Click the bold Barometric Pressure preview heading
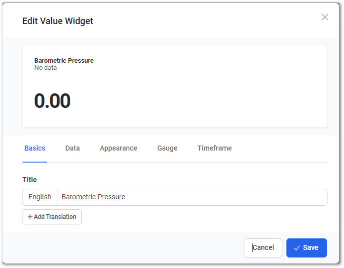This screenshot has height=268, width=344. click(x=64, y=60)
